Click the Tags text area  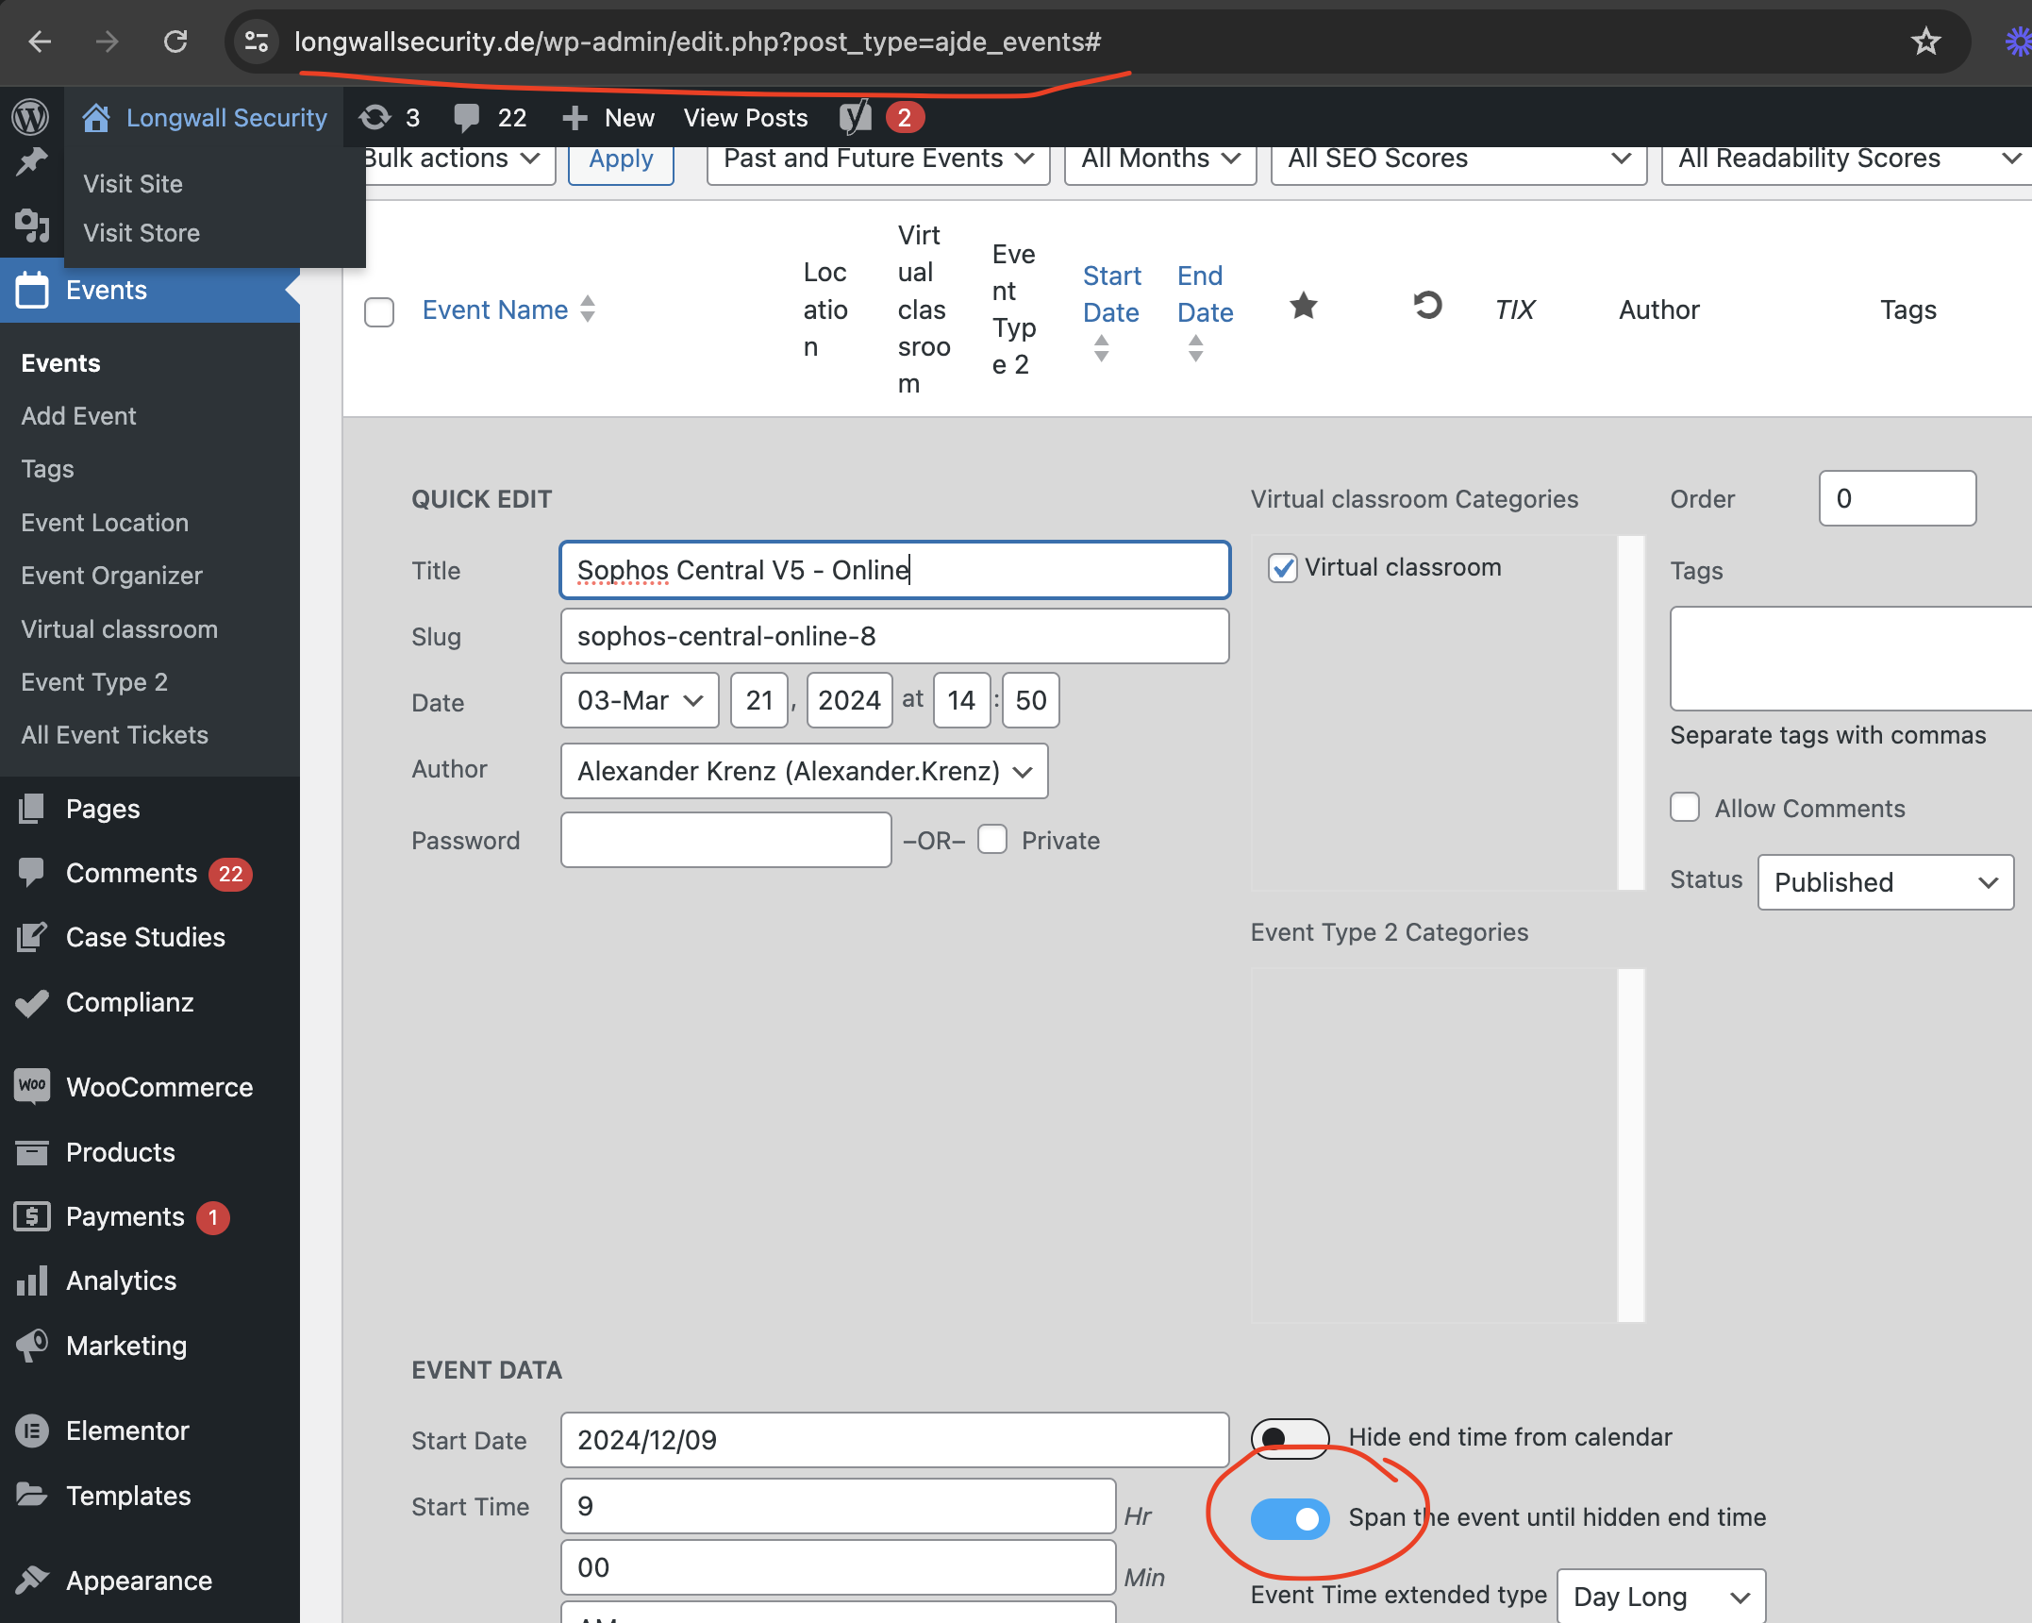pos(1851,659)
